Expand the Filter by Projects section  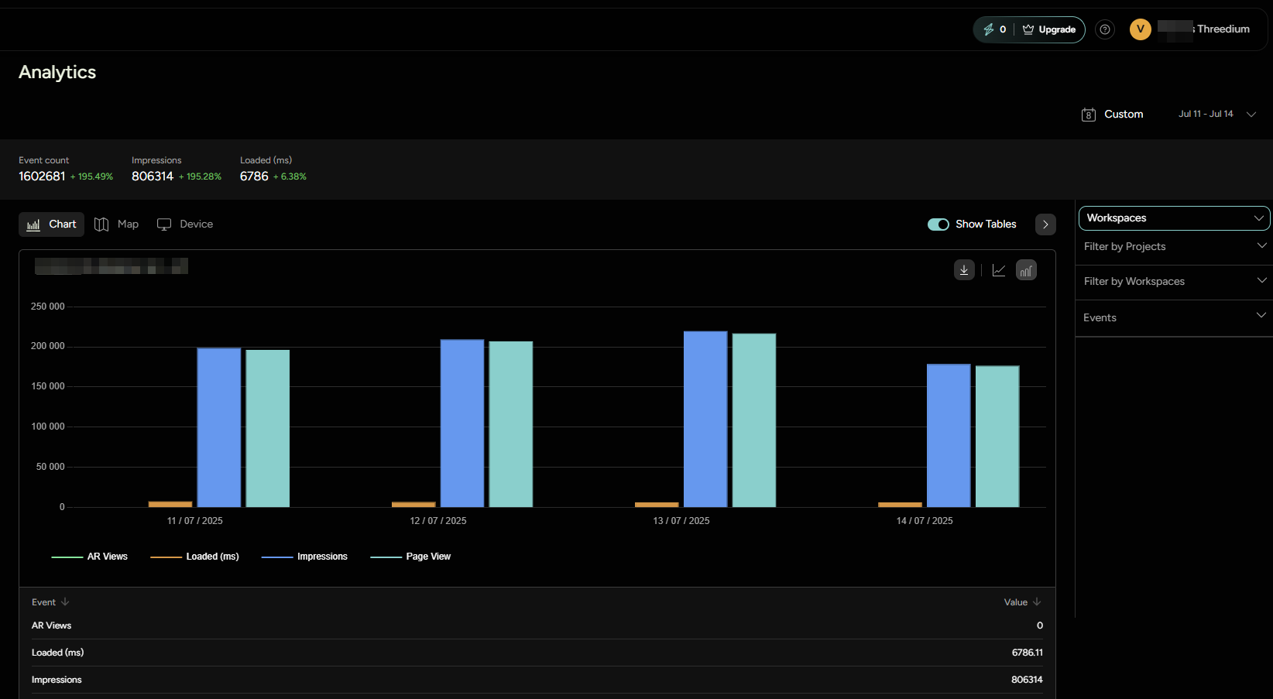tap(1173, 246)
